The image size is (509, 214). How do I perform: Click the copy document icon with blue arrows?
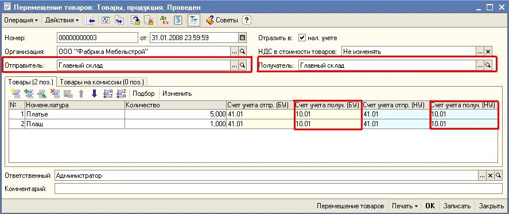119,20
